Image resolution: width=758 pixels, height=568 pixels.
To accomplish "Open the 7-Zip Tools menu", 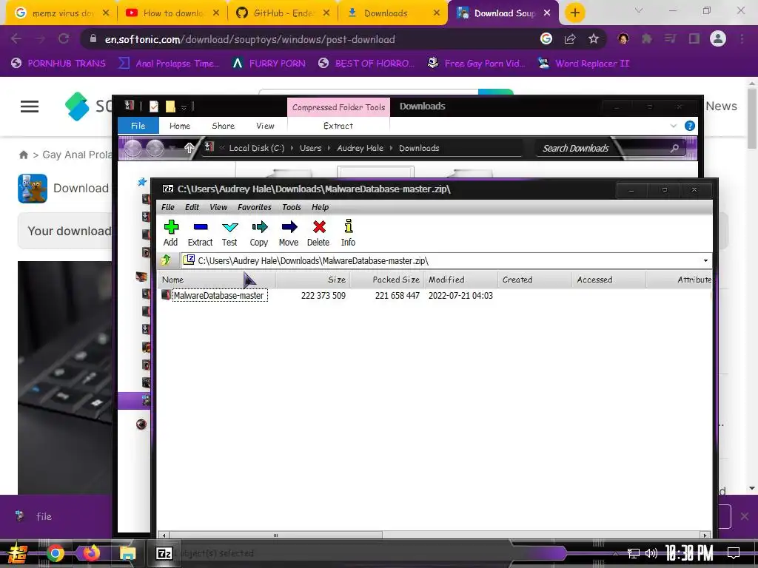I will coord(292,207).
